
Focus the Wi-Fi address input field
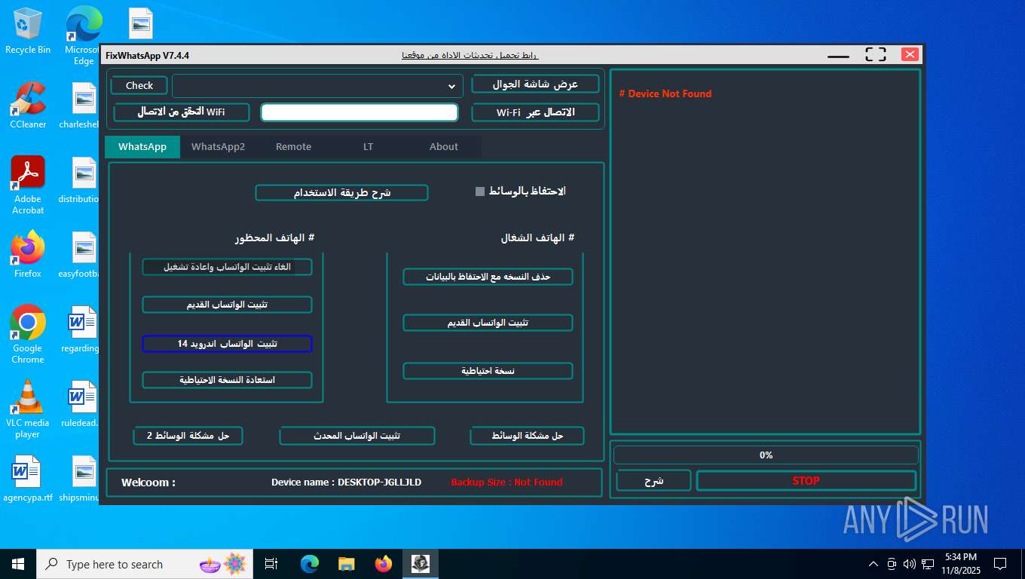360,112
